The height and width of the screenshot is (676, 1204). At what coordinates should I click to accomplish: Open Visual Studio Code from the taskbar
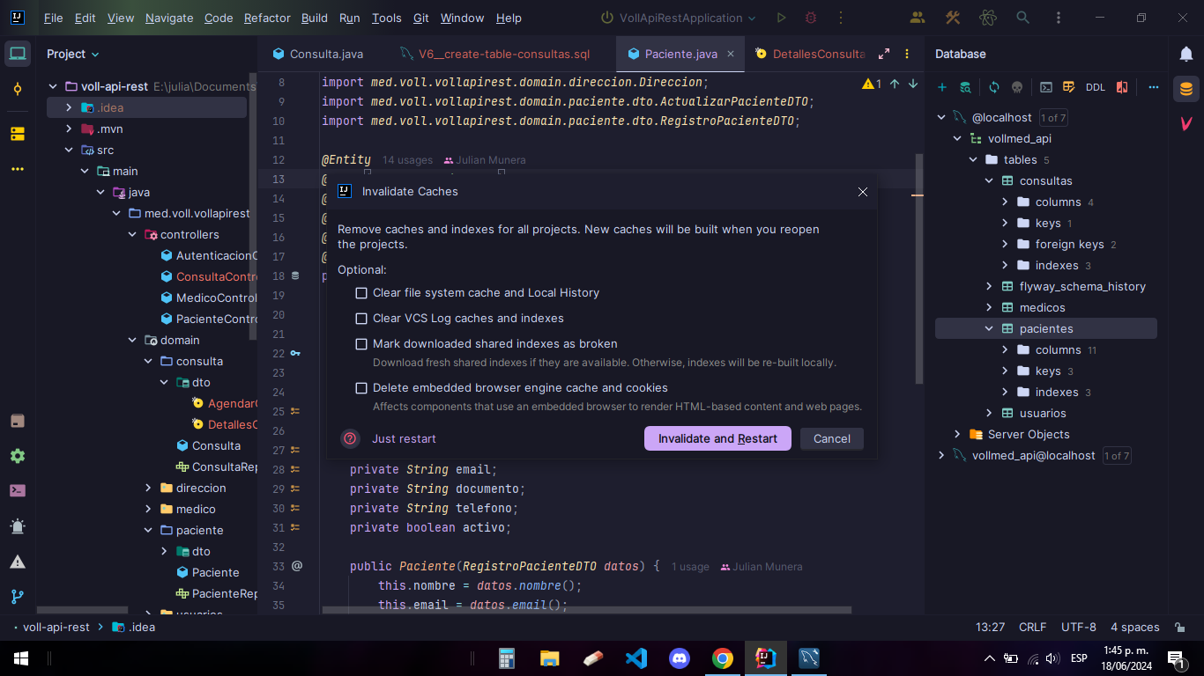tap(636, 658)
